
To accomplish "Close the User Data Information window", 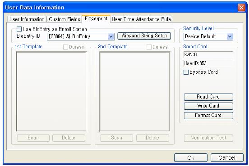I will point(241,8).
